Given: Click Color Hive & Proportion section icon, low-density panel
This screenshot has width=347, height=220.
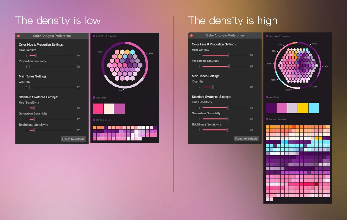Looking at the screenshot, I should pyautogui.click(x=94, y=36).
